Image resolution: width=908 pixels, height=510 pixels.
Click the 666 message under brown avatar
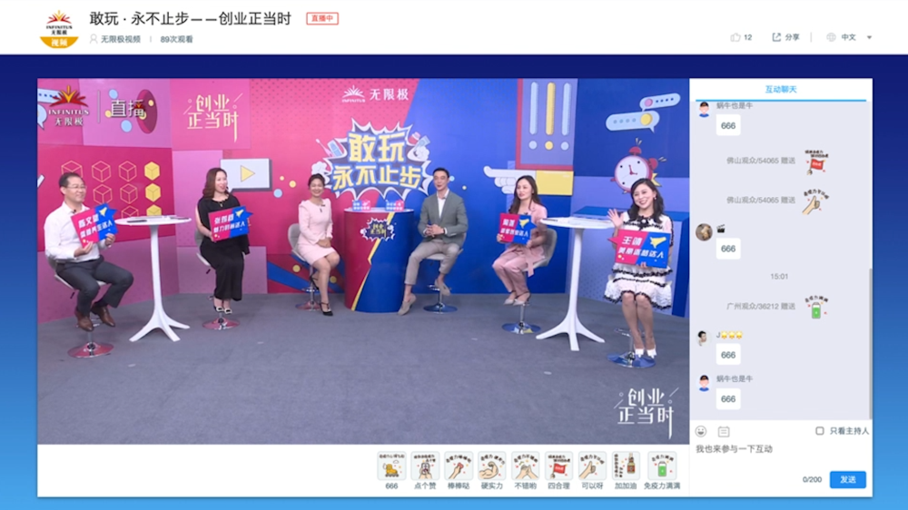point(728,249)
